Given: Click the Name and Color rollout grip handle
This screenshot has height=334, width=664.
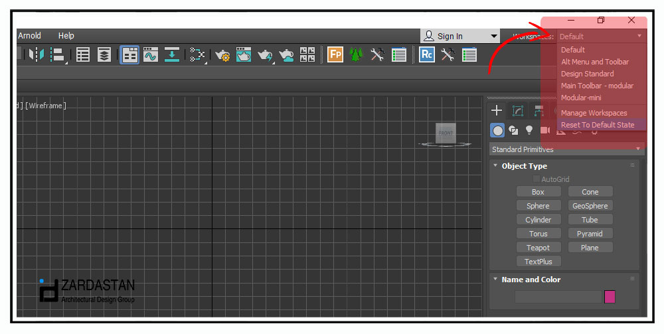Looking at the screenshot, I should [632, 278].
